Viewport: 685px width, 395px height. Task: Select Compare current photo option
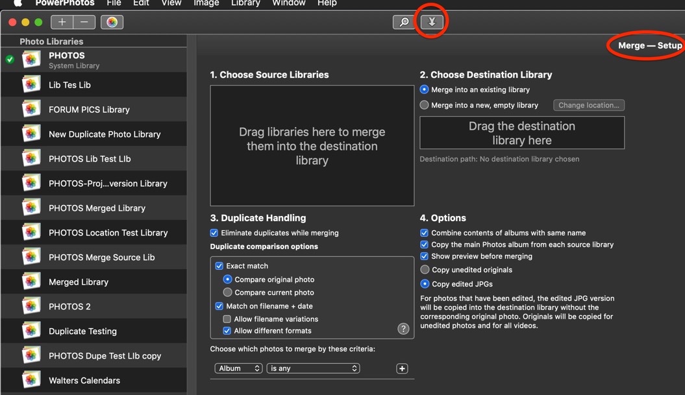[228, 293]
